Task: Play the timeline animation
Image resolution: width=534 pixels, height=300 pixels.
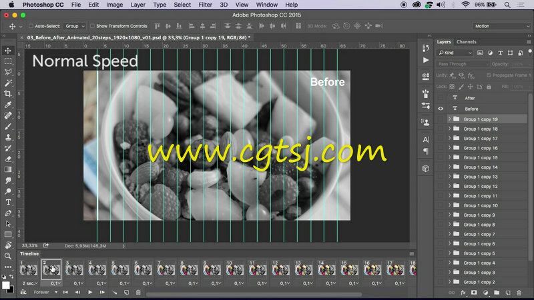Action: [x=90, y=292]
